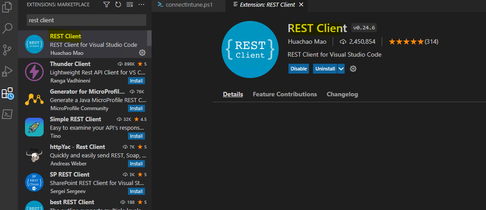Viewport: 486px width, 210px height.
Task: Click into the extensions search box
Action: (86, 20)
